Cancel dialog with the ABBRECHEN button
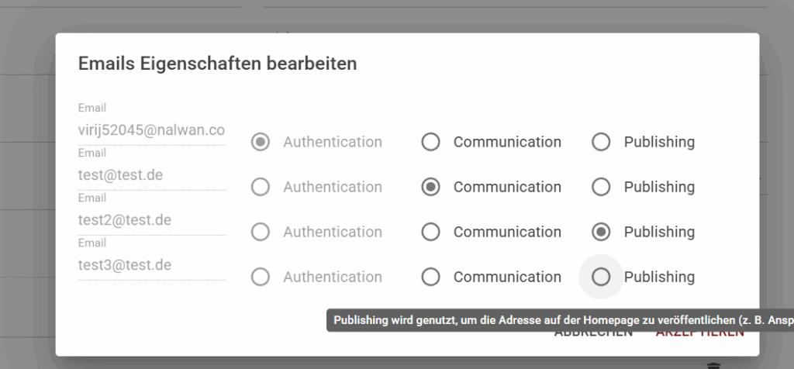Viewport: 794px width, 369px height. 593,333
